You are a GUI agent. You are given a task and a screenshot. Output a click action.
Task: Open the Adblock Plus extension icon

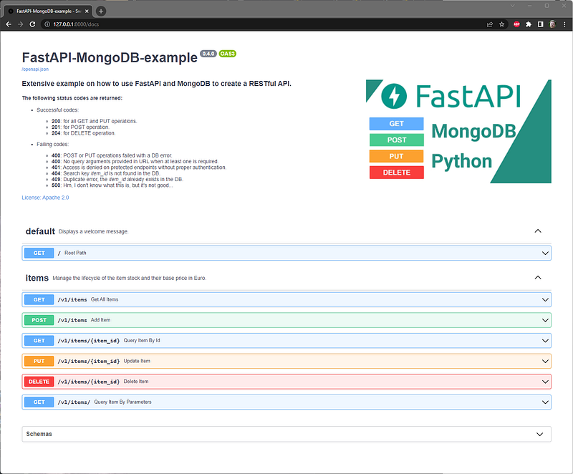(516, 24)
